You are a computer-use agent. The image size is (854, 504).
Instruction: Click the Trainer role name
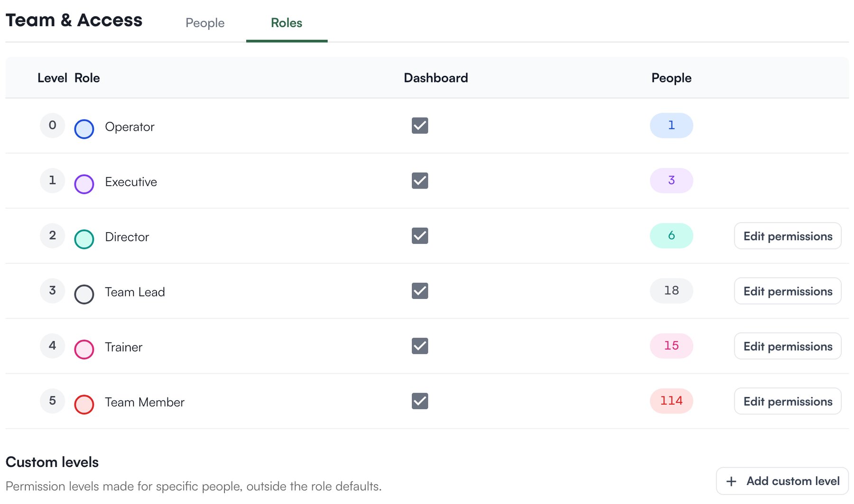pos(123,347)
